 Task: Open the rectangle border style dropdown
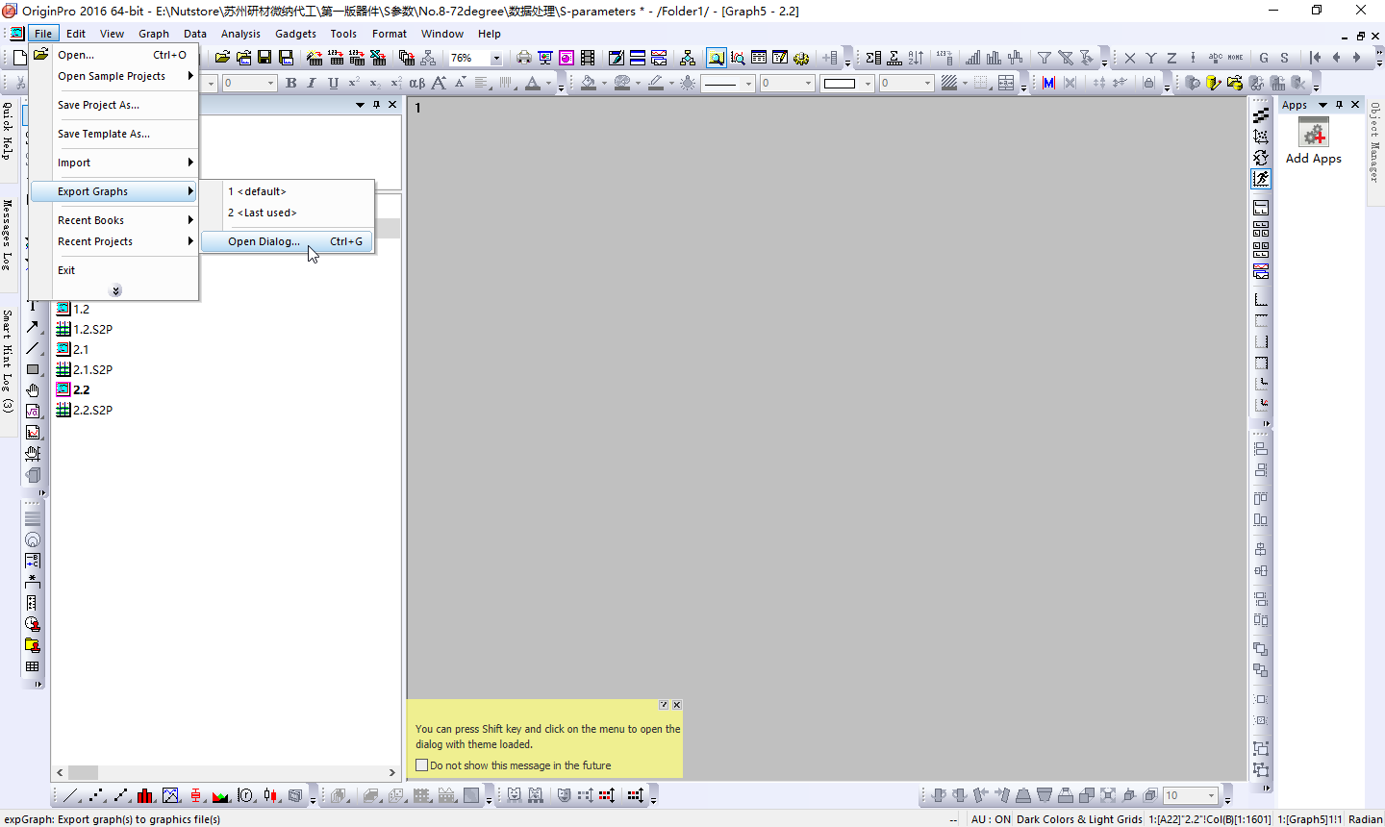coord(867,84)
